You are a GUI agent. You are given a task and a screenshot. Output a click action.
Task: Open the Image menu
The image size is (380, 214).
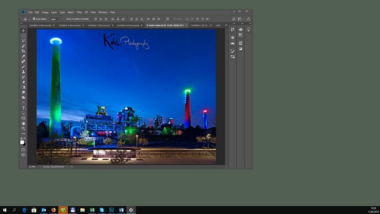45,12
